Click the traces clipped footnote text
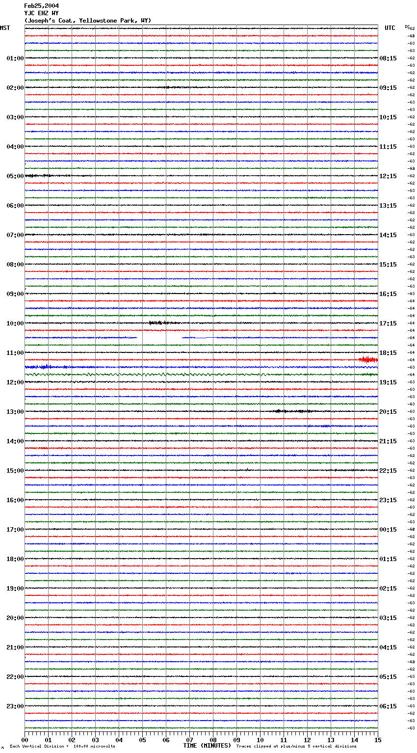The image size is (417, 753). point(296,747)
